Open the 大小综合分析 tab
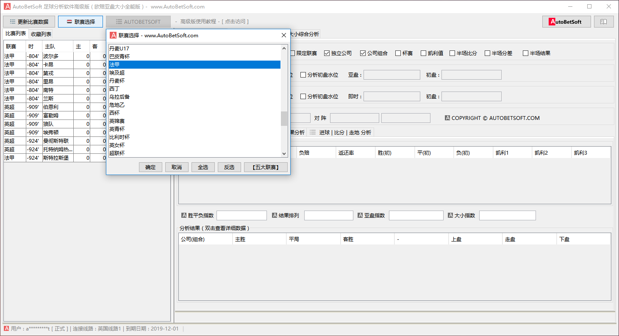 coord(304,34)
